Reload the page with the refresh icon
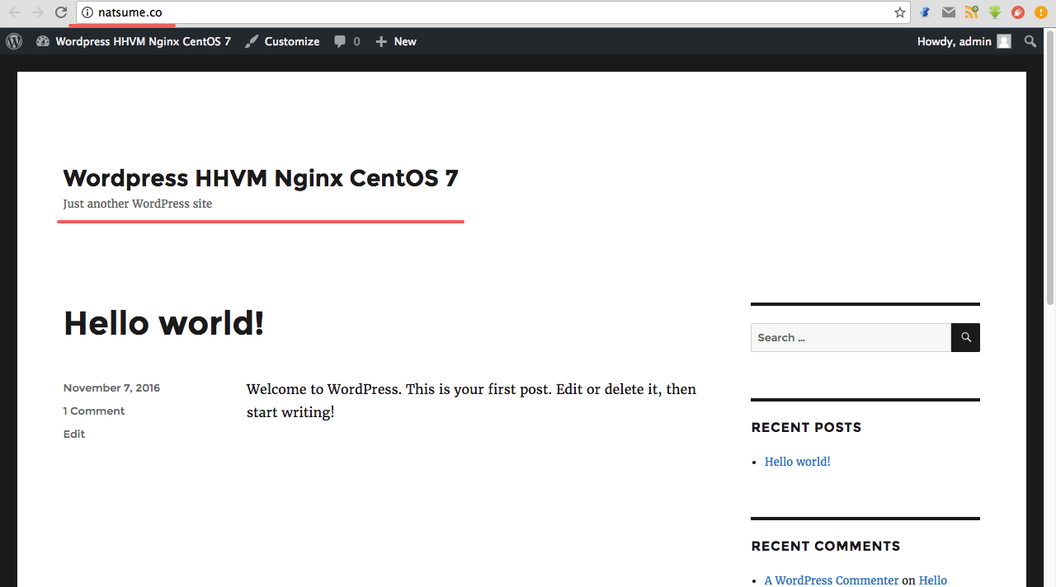The height and width of the screenshot is (587, 1056). tap(60, 12)
